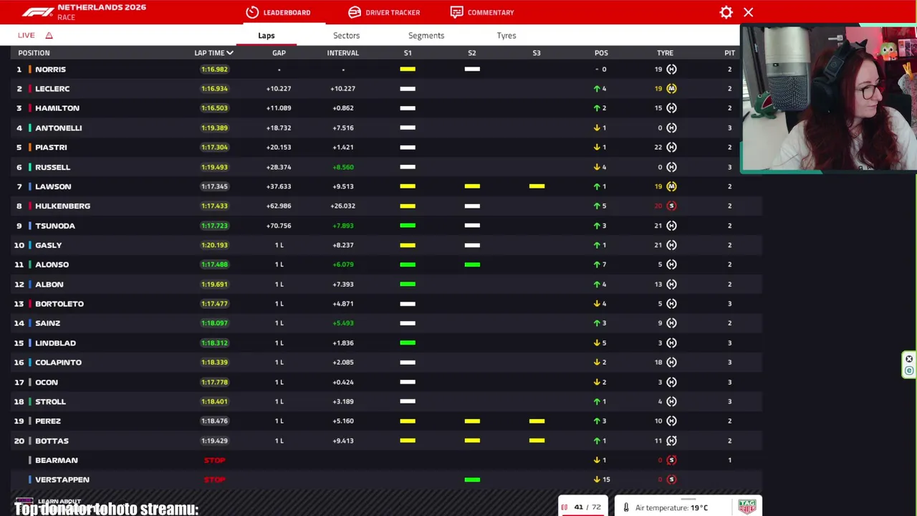This screenshot has height=516, width=917.
Task: Select driver RUSSELL in the leaderboard
Action: coord(53,167)
